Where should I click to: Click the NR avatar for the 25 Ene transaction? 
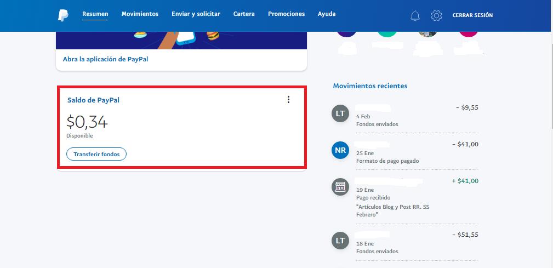340,150
